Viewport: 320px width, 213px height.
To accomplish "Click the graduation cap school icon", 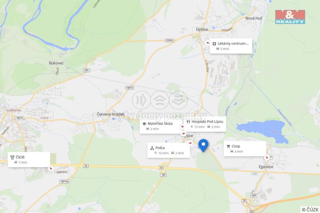I will click(144, 124).
